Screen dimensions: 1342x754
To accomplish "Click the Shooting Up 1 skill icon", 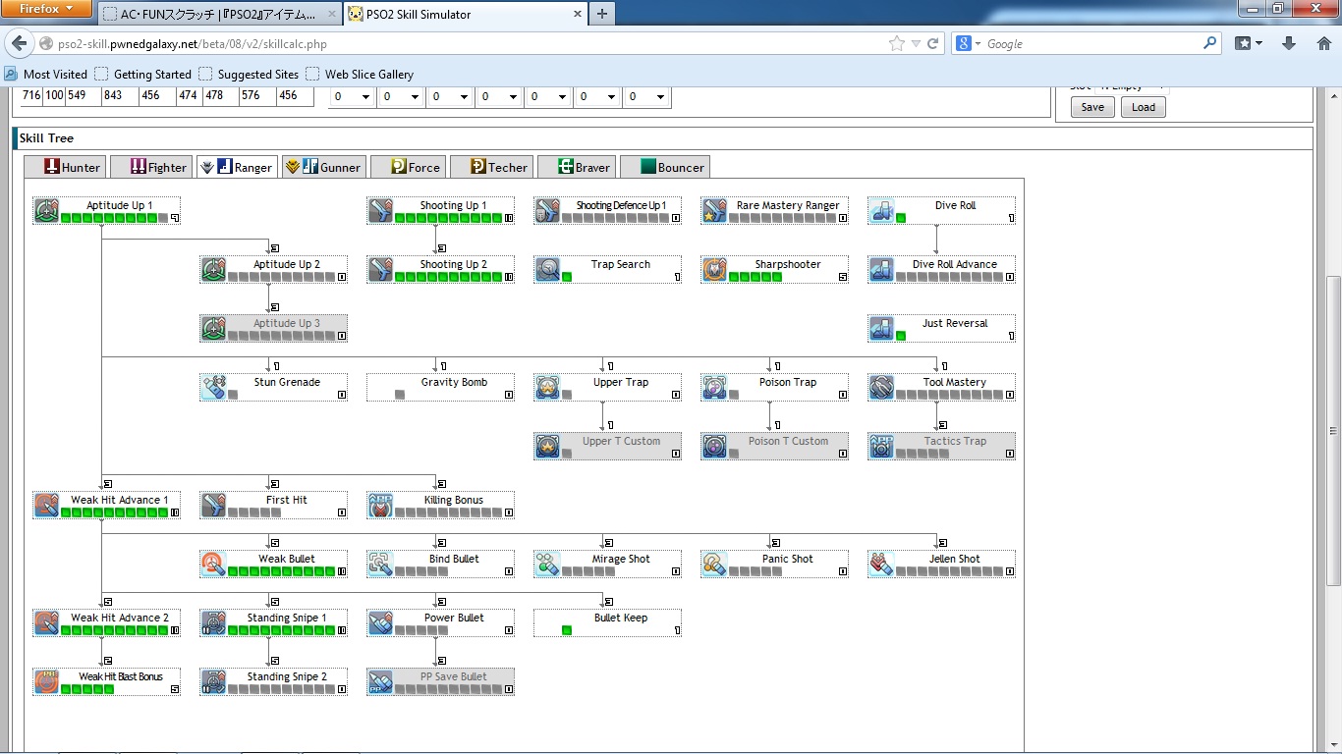I will 380,211.
